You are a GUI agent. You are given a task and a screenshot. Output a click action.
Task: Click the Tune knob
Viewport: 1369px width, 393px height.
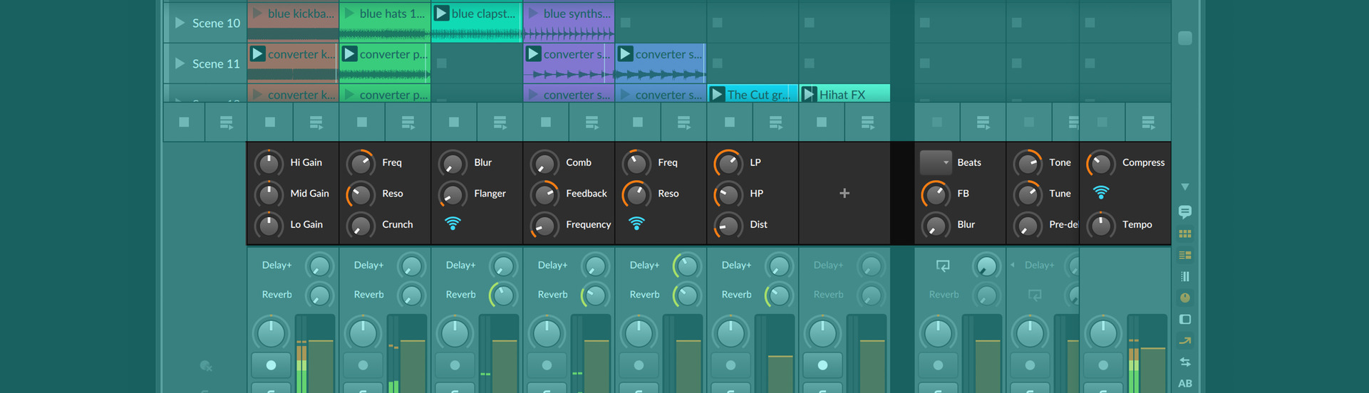(1028, 194)
